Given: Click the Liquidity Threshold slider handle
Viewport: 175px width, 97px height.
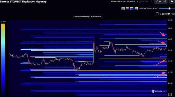Looking at the screenshot, I should pyautogui.click(x=169, y=8).
